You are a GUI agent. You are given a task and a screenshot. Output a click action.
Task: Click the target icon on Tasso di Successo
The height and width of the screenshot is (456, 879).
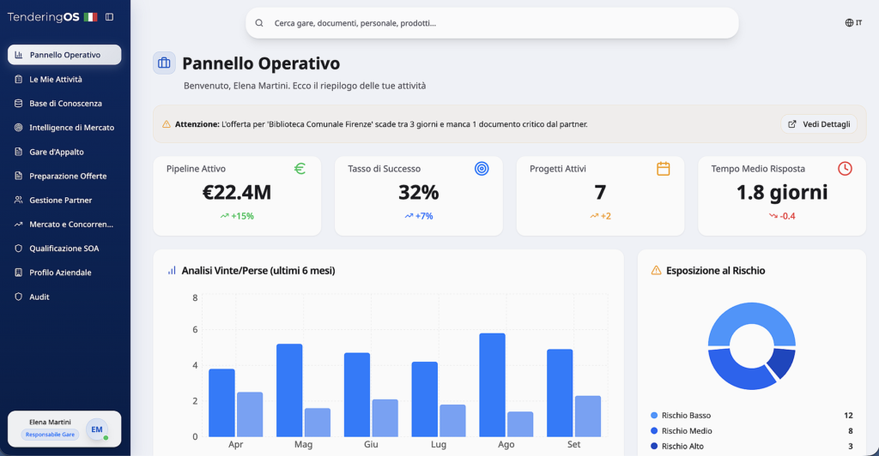coord(482,169)
